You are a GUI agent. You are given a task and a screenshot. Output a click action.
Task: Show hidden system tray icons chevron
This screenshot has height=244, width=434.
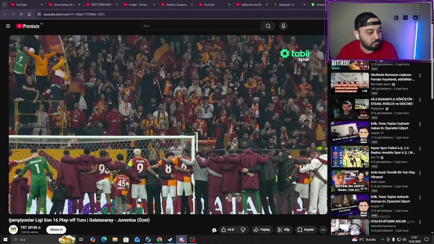[383, 240]
